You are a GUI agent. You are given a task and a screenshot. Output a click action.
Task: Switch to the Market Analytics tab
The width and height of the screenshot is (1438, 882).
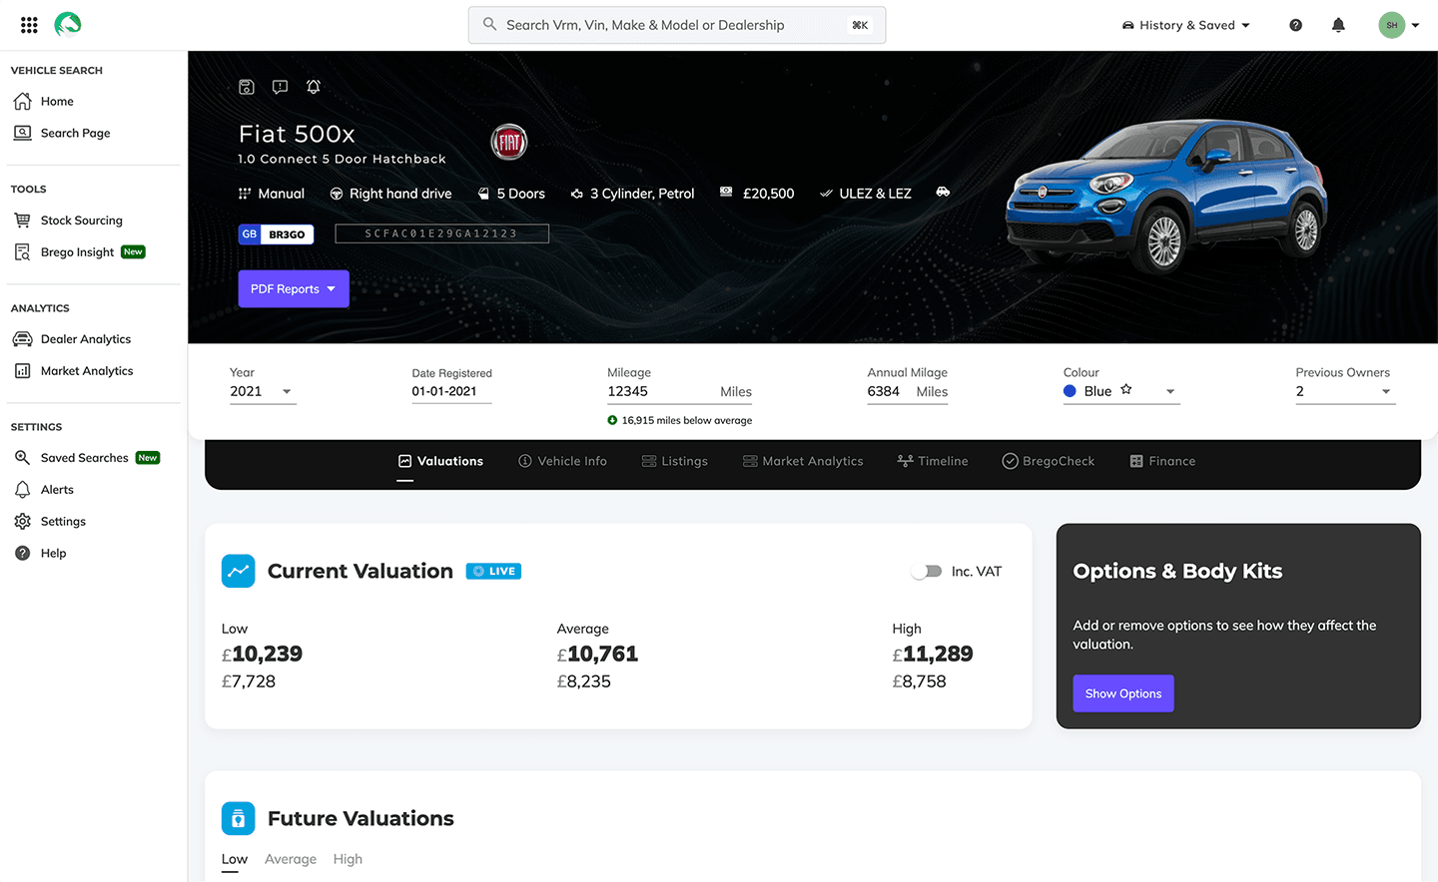pyautogui.click(x=803, y=461)
